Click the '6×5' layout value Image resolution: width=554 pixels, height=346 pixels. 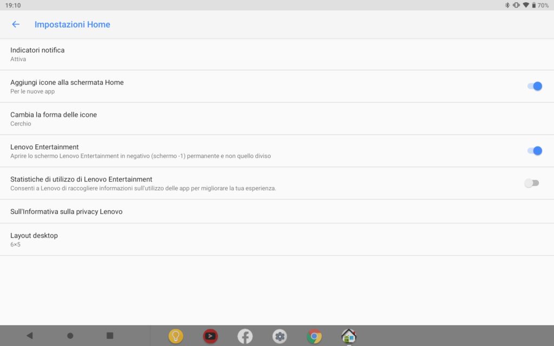[x=15, y=244]
